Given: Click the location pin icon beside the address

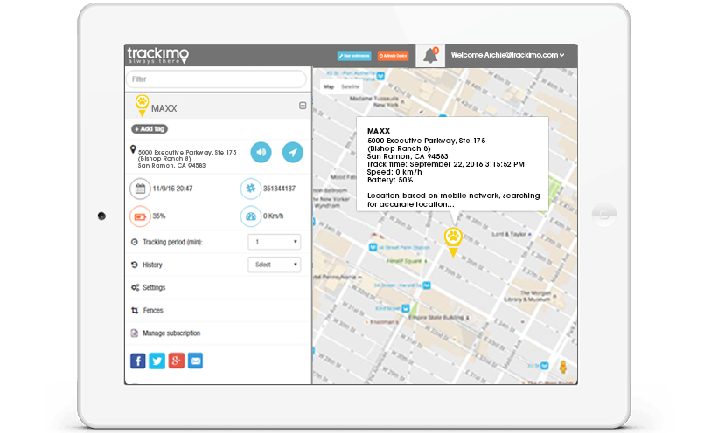Looking at the screenshot, I should click(x=133, y=149).
